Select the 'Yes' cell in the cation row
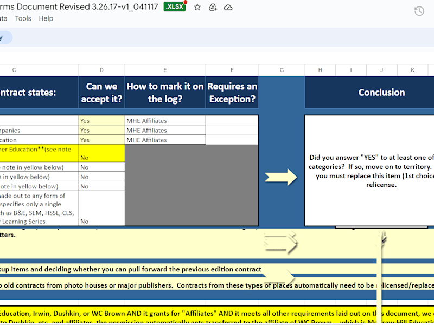434x325 pixels. 101,140
